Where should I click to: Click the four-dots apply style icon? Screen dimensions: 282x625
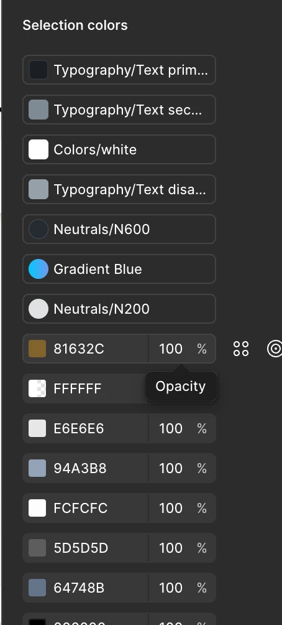click(x=240, y=349)
